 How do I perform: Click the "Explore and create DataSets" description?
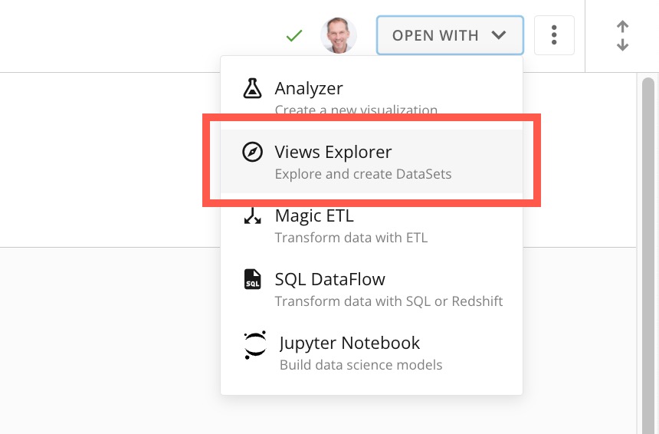coord(363,174)
